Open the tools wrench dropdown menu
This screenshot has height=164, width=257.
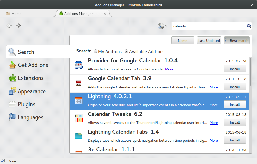(163, 26)
